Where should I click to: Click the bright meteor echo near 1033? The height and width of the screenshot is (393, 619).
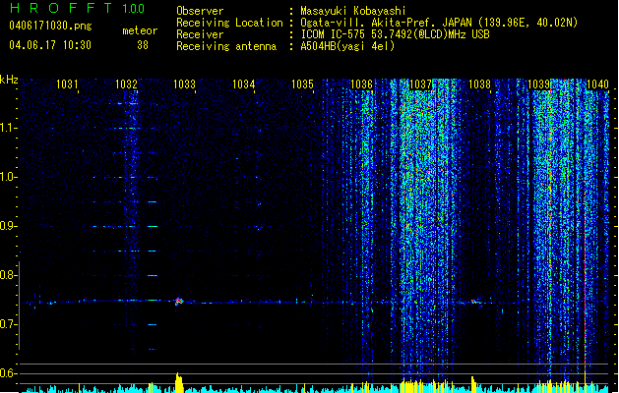179,302
